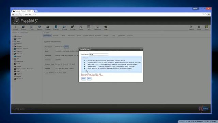Switch to the General tab
218x123 pixels.
click(x=56, y=36)
